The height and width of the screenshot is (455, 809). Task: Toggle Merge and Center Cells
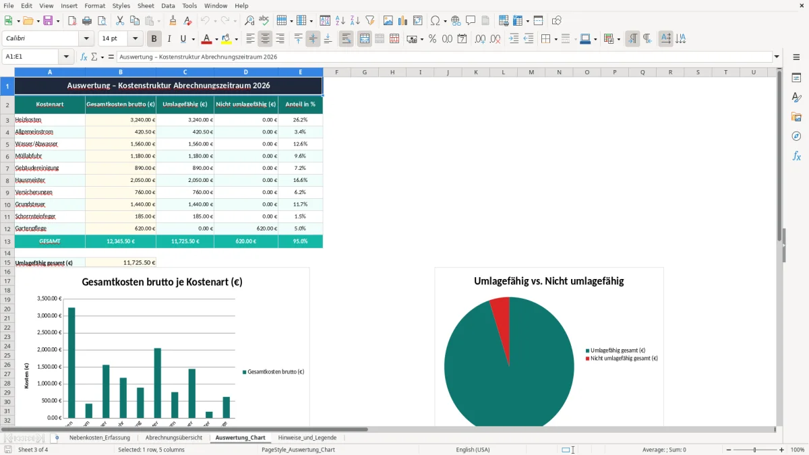coord(364,39)
